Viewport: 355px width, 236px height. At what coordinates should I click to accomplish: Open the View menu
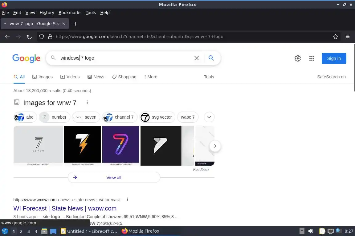click(x=30, y=13)
